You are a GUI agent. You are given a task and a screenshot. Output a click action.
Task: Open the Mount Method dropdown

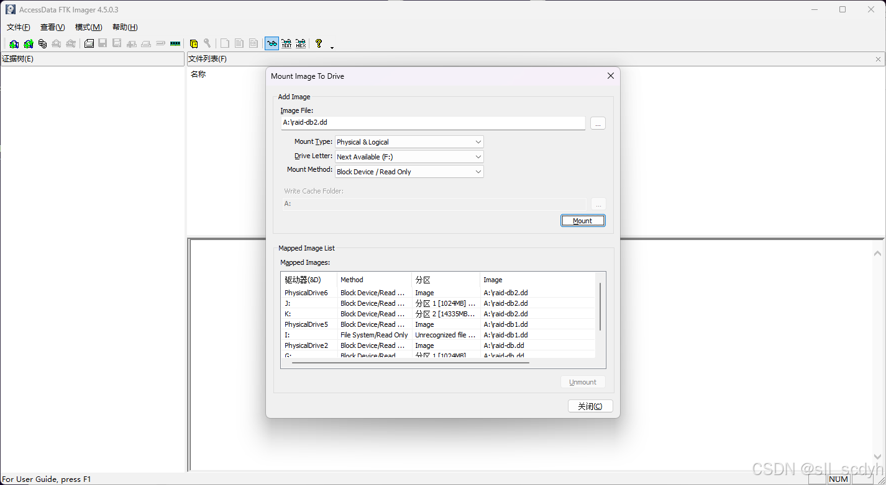409,172
